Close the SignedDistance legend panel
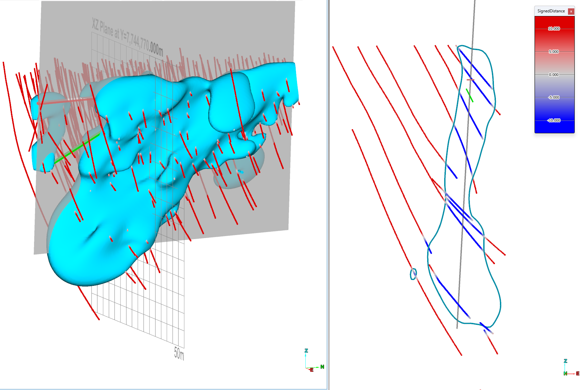581x390 pixels. (x=571, y=11)
